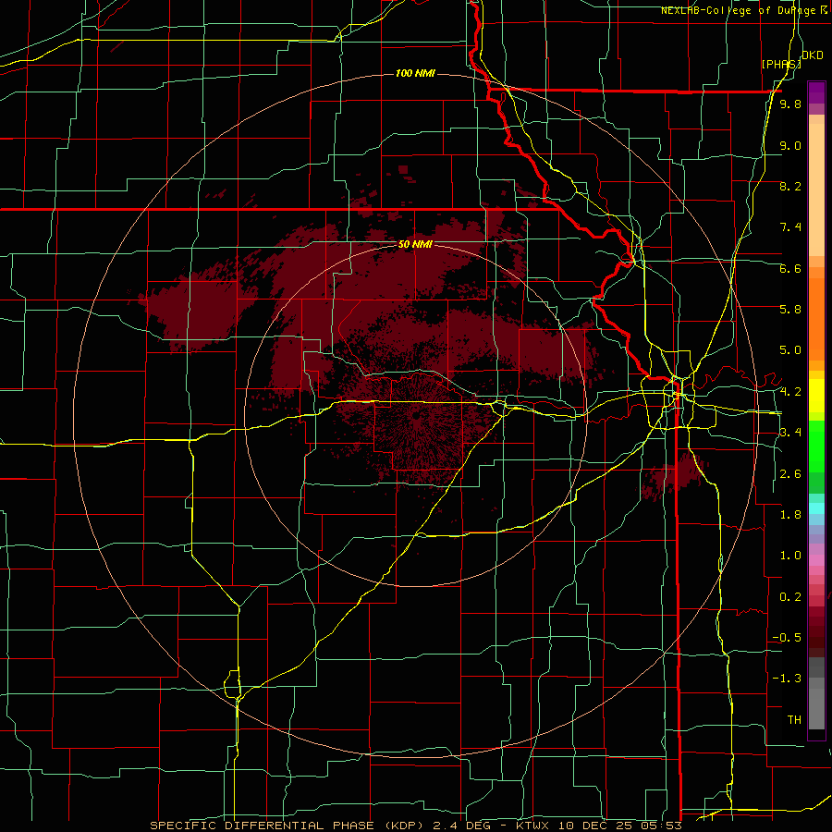Click the 50 NMI range ring label
The height and width of the screenshot is (832, 832).
click(x=415, y=244)
